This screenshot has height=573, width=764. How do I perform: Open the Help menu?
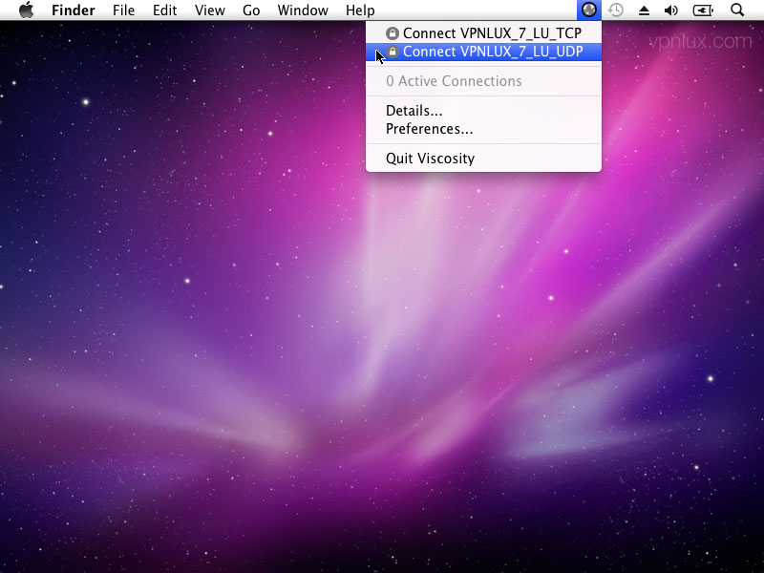point(360,11)
